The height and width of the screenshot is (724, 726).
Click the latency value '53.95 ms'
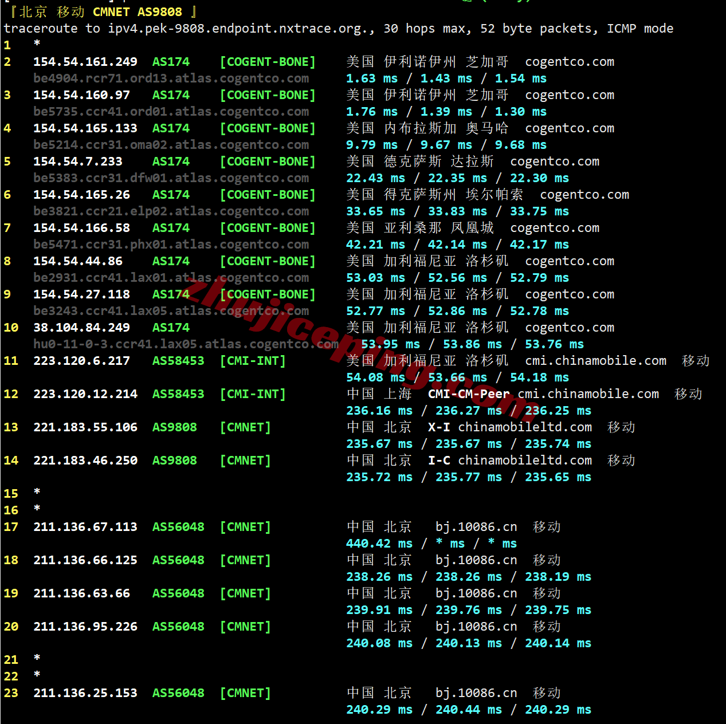click(x=391, y=344)
